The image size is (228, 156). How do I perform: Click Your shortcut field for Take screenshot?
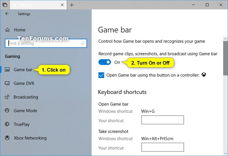pos(163,147)
